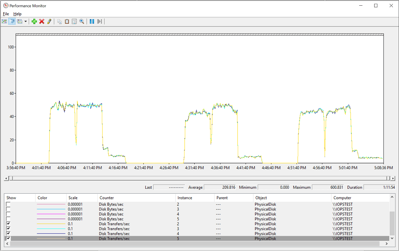Viewport: 399px width, 251px height.
Task: Click Instance column header
Action: tap(185, 198)
